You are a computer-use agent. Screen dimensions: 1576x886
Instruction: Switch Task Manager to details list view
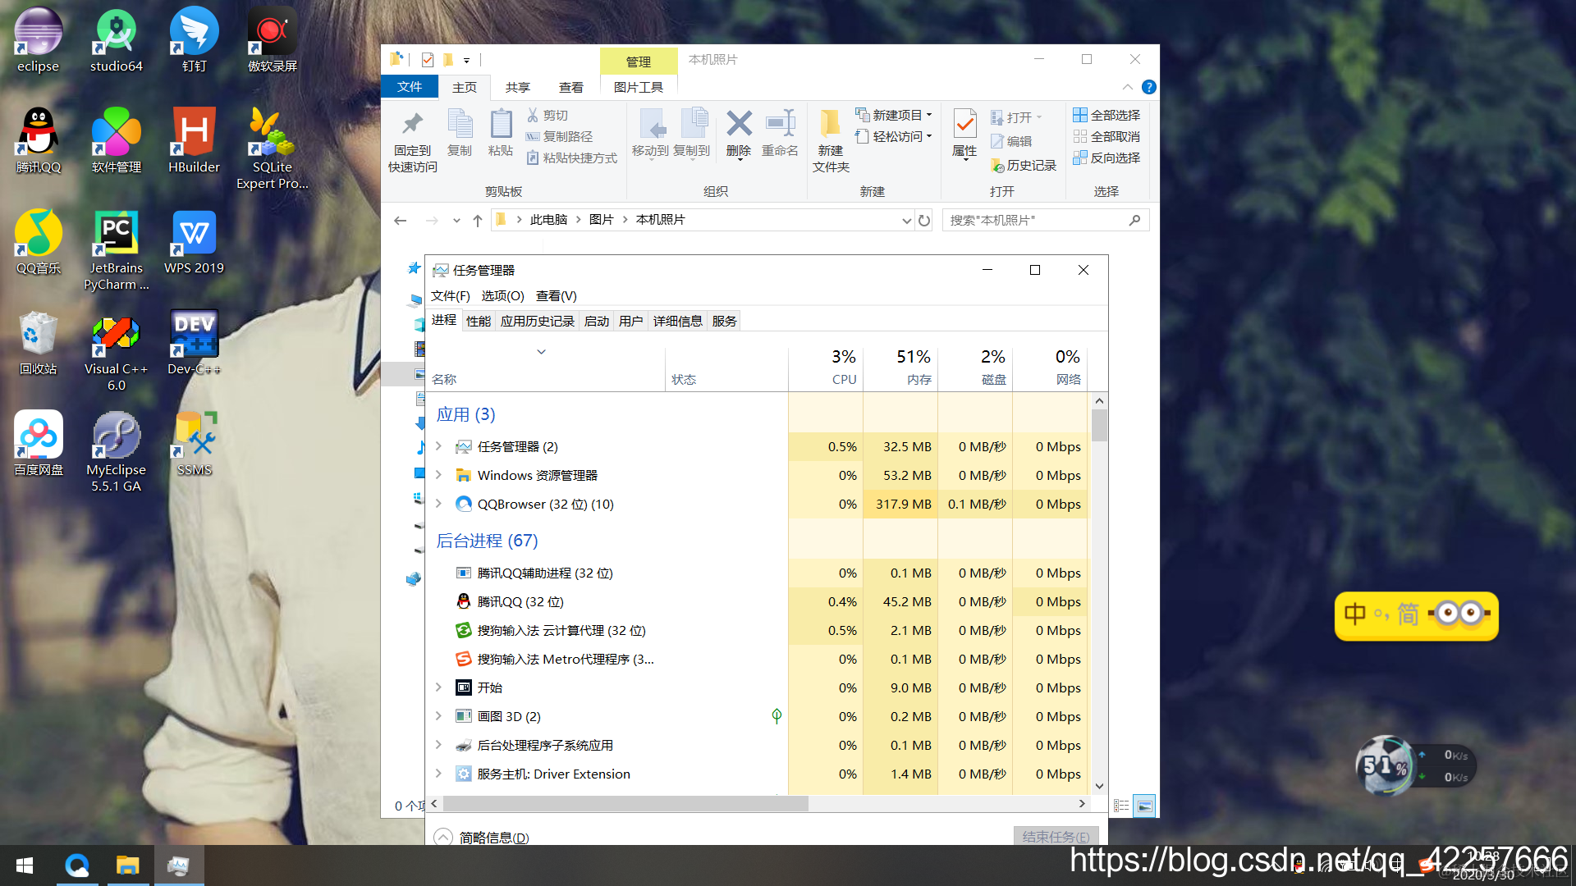click(x=1121, y=805)
